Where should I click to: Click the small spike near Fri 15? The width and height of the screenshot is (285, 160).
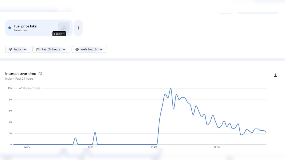coord(95,132)
